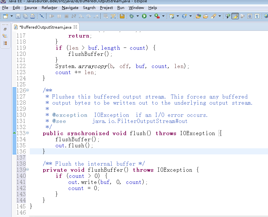The width and height of the screenshot is (268, 217).
Task: Click the Terminate stop icon
Action: (x=66, y=16)
